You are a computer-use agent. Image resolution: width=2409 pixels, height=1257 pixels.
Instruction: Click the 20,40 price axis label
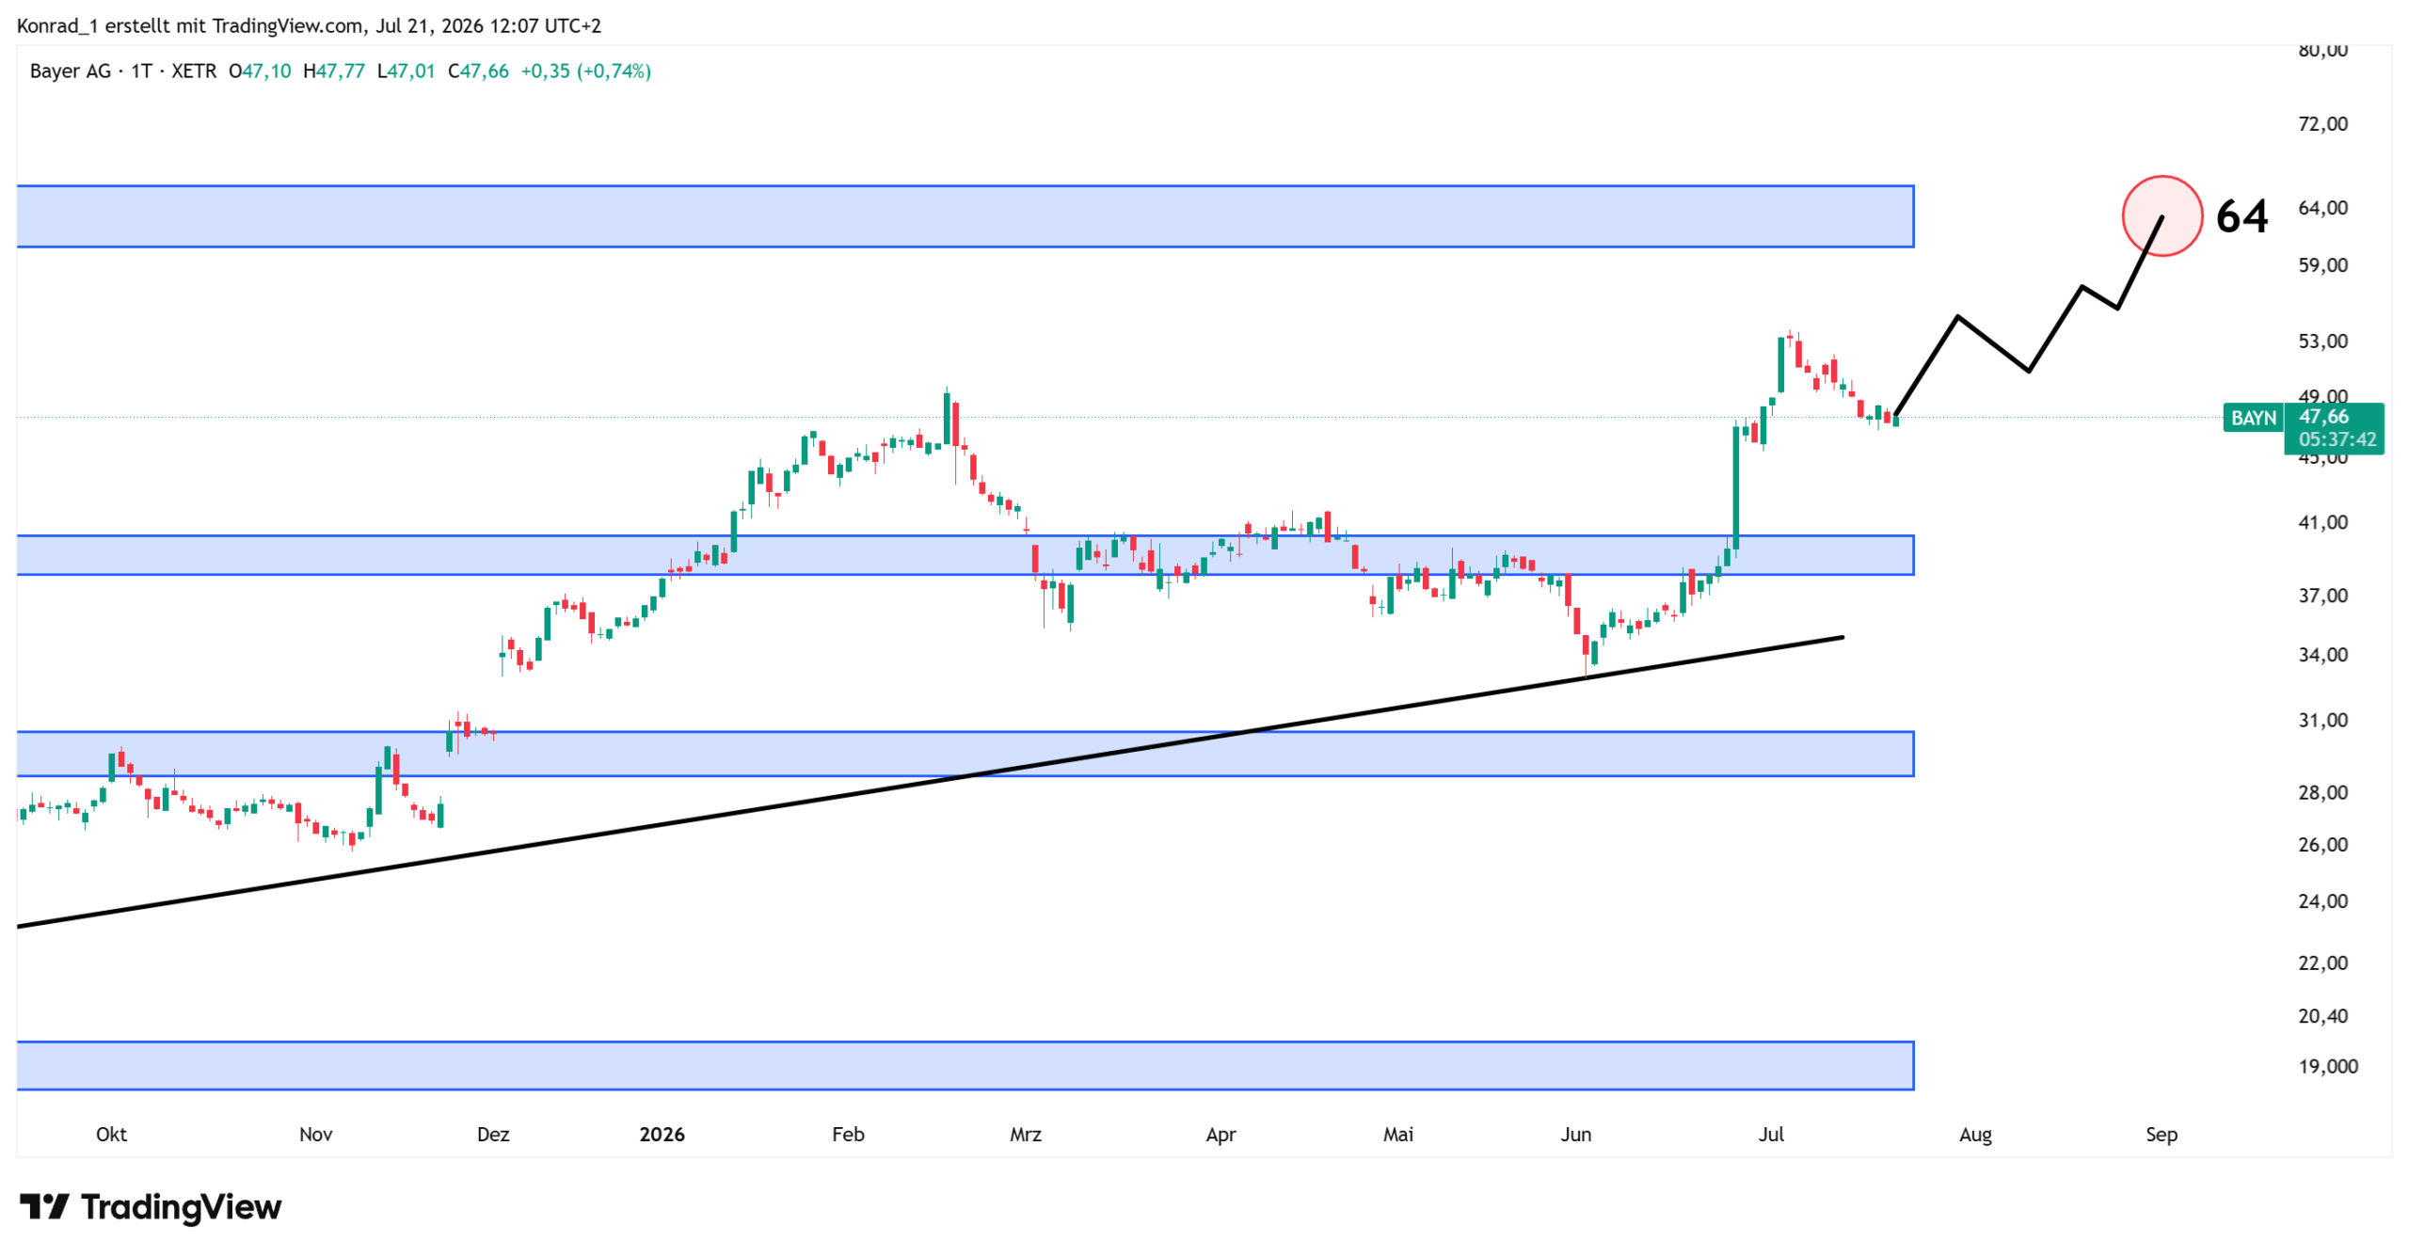point(2322,1017)
